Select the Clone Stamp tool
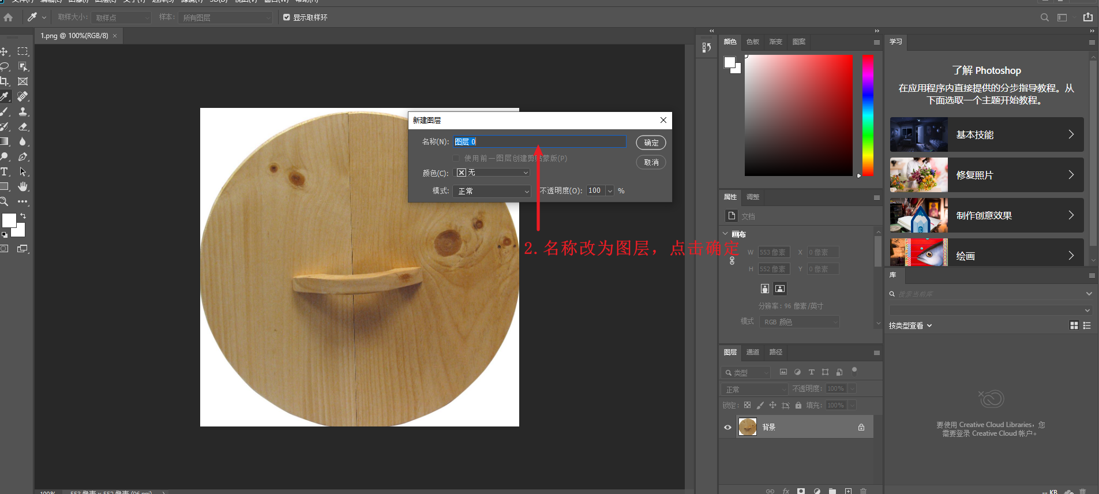 (x=23, y=111)
